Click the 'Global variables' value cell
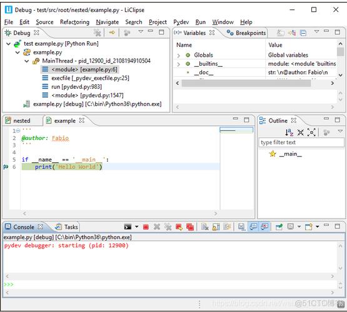This screenshot has height=312, width=347. point(288,55)
